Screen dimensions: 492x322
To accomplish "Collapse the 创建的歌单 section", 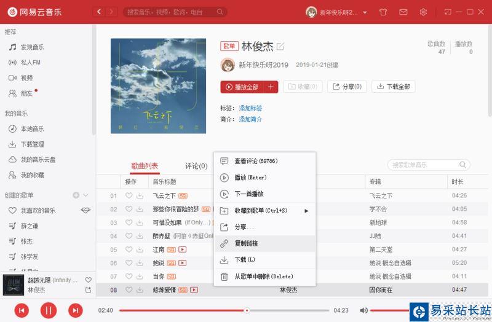I will coord(85,195).
